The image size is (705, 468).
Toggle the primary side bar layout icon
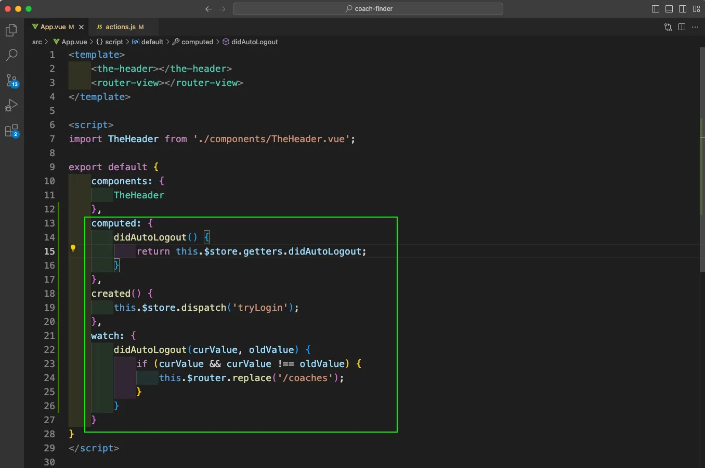(x=656, y=9)
